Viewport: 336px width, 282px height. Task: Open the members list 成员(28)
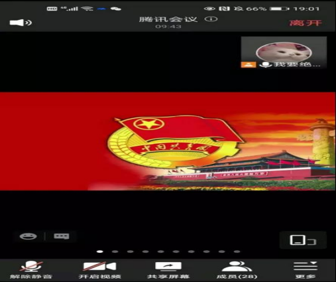(237, 269)
